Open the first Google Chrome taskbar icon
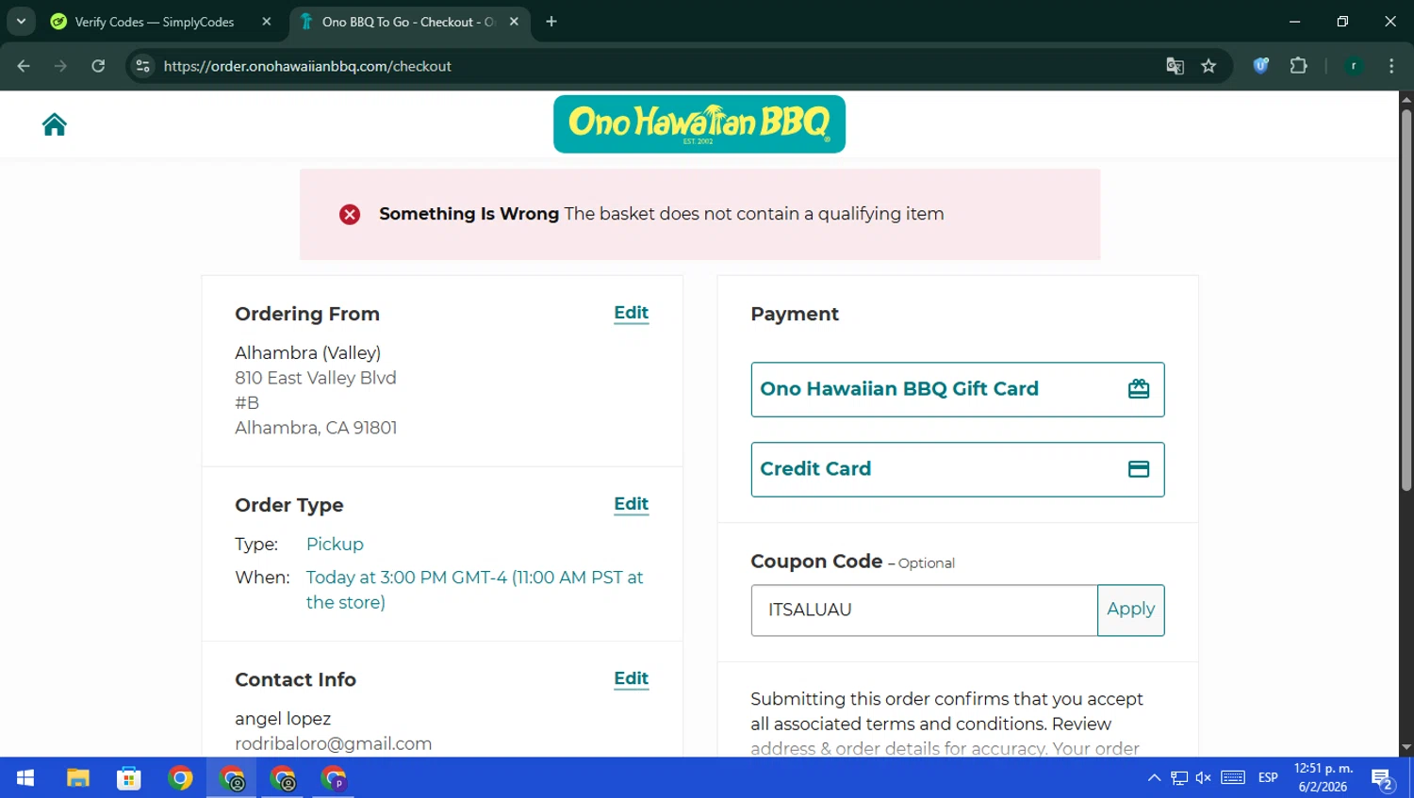 (180, 778)
